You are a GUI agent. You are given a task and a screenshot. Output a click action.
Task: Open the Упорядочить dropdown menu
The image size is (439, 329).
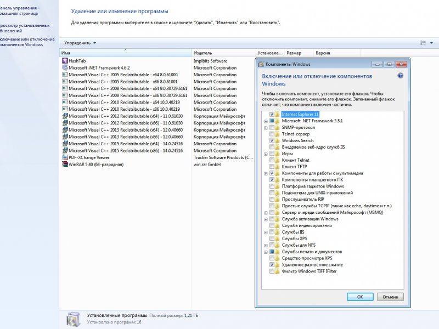coord(80,43)
